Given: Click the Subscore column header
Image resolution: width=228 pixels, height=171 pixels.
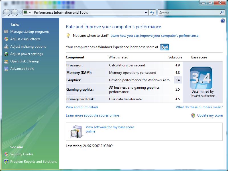Looking at the screenshot, I should (175, 57).
